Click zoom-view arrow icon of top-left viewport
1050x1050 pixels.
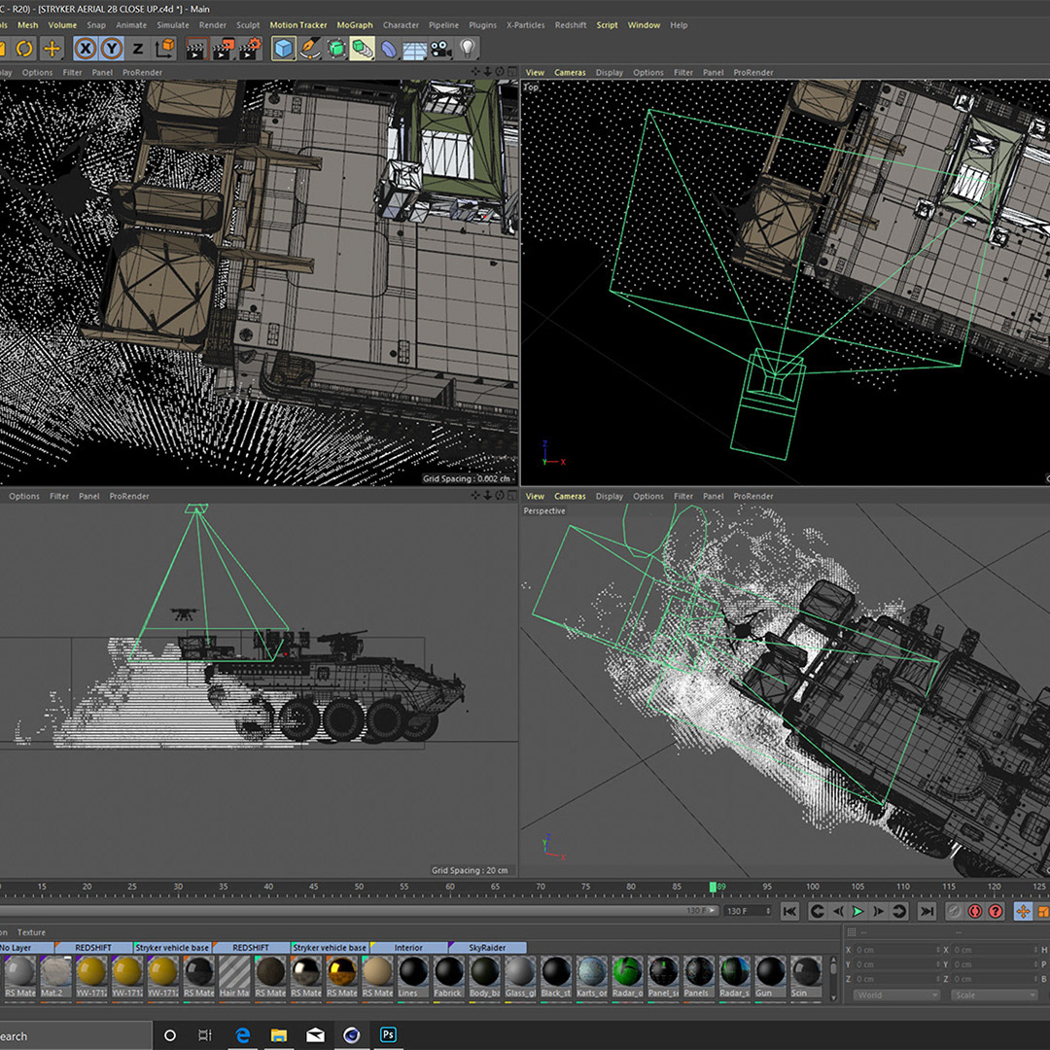487,72
